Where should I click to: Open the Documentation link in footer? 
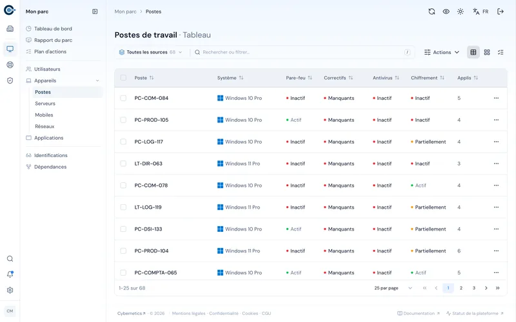tap(418, 314)
